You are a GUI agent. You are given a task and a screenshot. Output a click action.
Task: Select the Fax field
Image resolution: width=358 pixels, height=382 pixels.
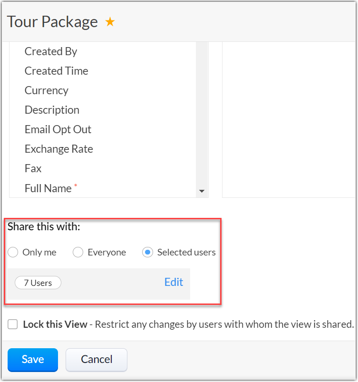[x=33, y=168]
